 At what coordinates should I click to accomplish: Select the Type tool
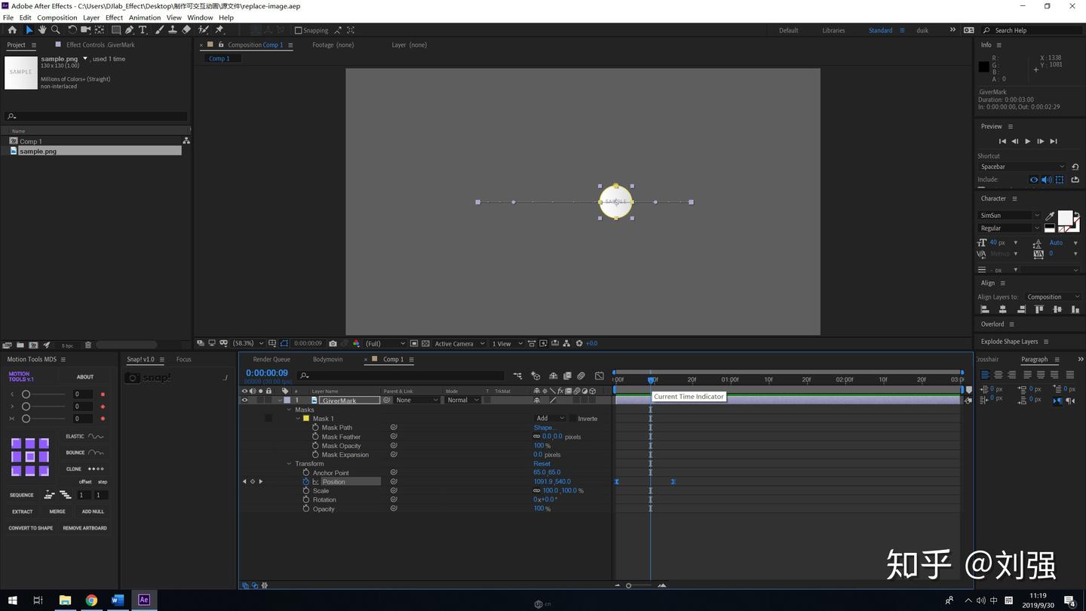coord(143,30)
